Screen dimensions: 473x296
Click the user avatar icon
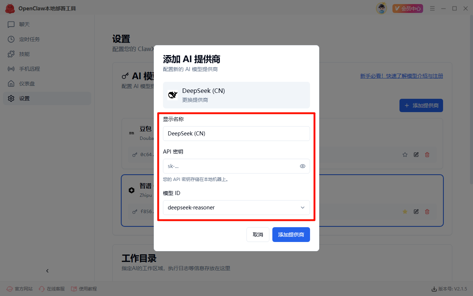(381, 8)
